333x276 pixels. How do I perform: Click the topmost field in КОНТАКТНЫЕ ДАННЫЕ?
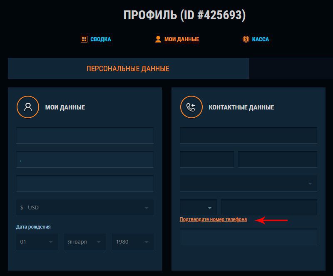point(249,135)
